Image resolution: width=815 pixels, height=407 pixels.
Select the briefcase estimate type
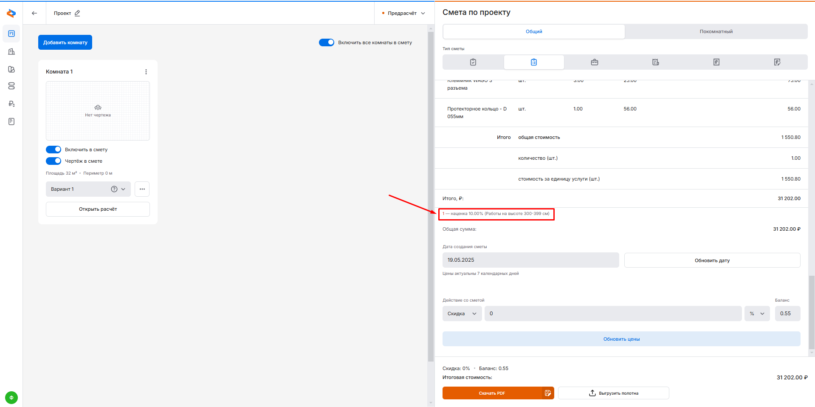tap(595, 62)
